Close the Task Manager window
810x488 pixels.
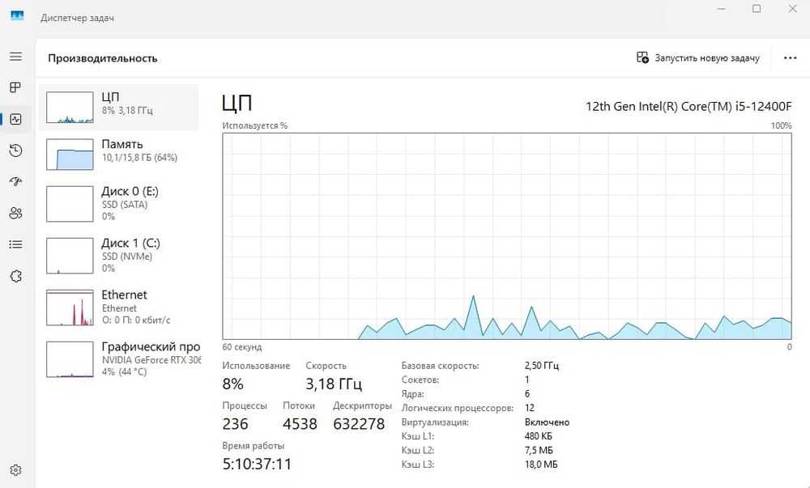click(792, 9)
